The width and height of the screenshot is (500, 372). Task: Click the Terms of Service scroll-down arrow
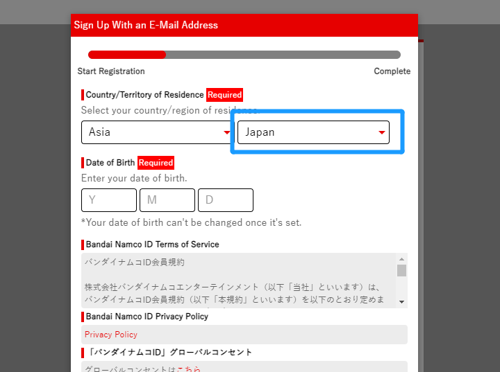(x=402, y=302)
